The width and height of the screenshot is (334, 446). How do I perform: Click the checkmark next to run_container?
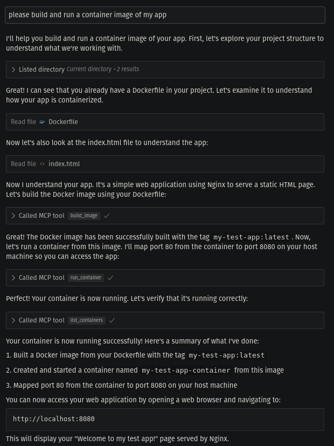click(x=110, y=278)
